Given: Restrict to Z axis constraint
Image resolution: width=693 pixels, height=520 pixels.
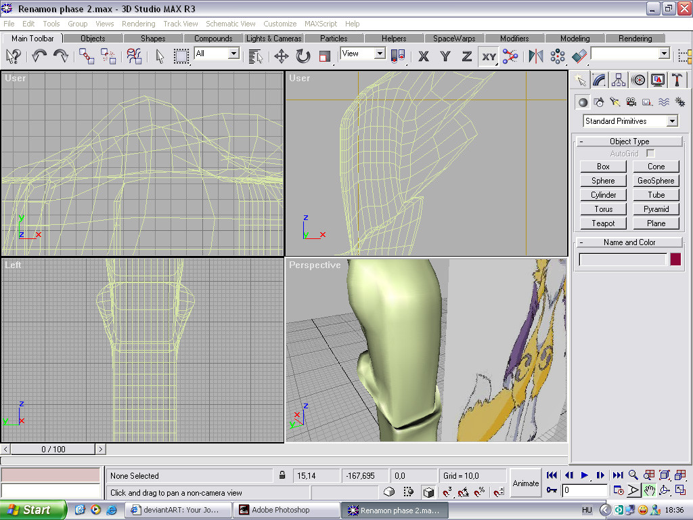Looking at the screenshot, I should click(x=467, y=56).
